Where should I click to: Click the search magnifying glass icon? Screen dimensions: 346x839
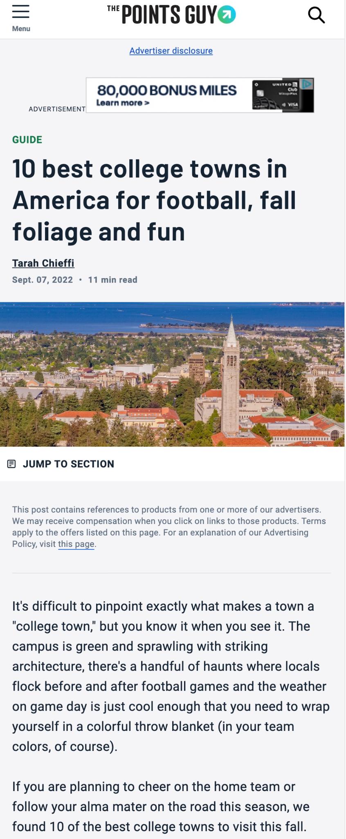[316, 15]
